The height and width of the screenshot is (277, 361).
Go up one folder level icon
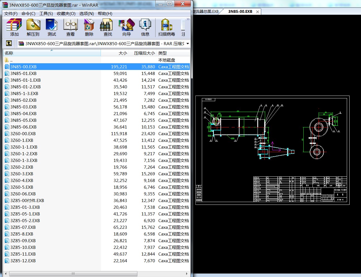[9, 43]
